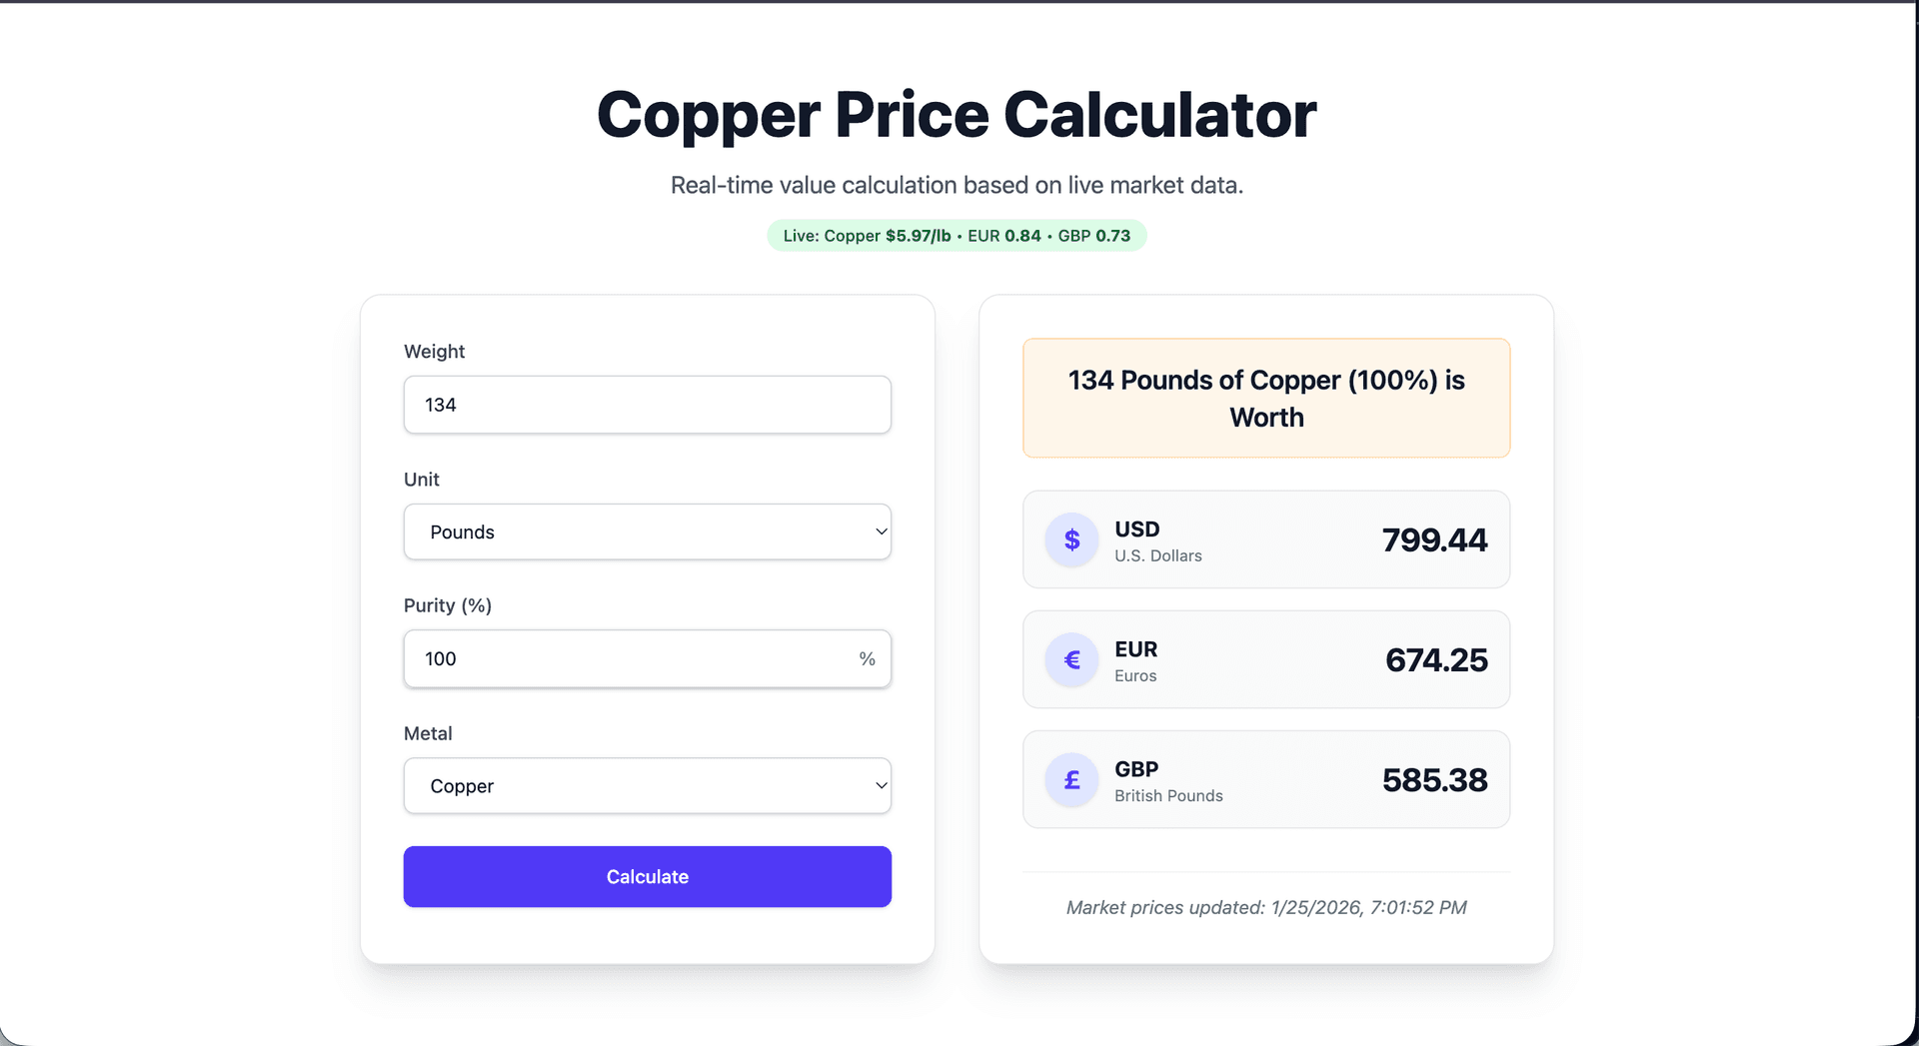Click the dollar sign USD icon
The width and height of the screenshot is (1919, 1046).
pos(1071,539)
